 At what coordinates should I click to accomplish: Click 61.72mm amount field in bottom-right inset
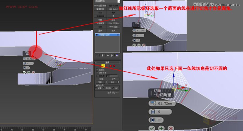[x=162, y=103]
